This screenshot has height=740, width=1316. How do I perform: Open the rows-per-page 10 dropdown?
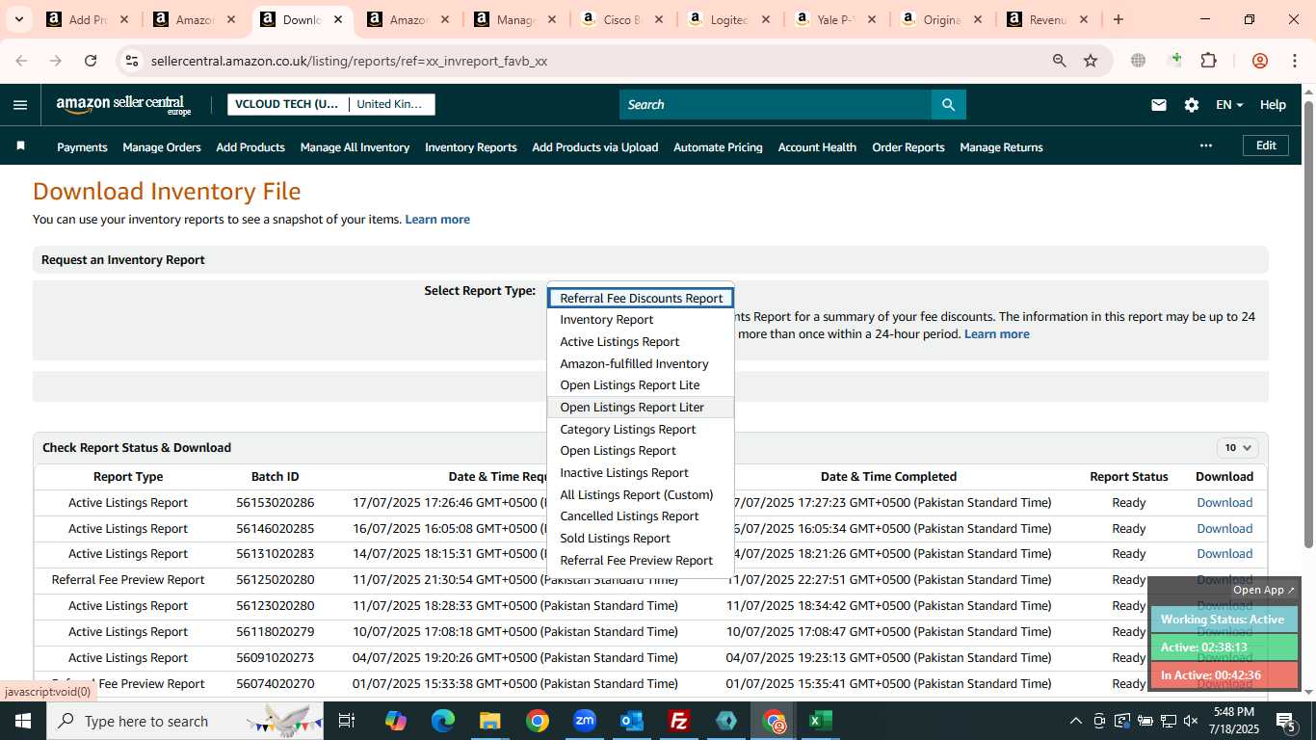pos(1238,448)
